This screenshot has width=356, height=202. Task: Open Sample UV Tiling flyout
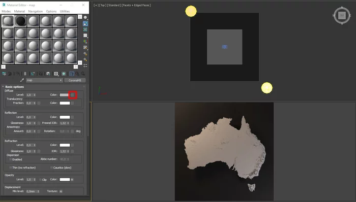85,36
